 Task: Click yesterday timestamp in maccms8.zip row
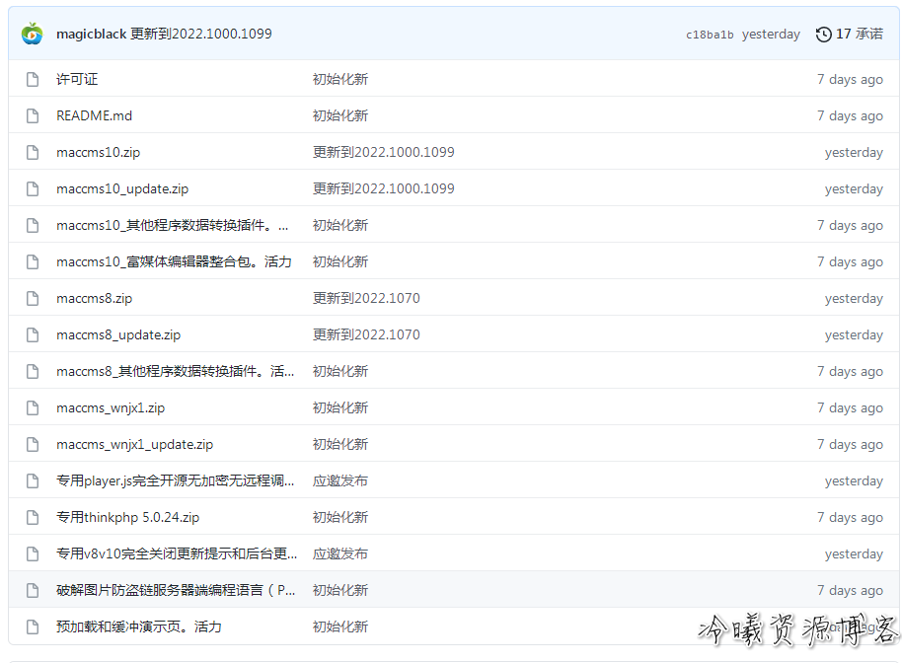854,298
